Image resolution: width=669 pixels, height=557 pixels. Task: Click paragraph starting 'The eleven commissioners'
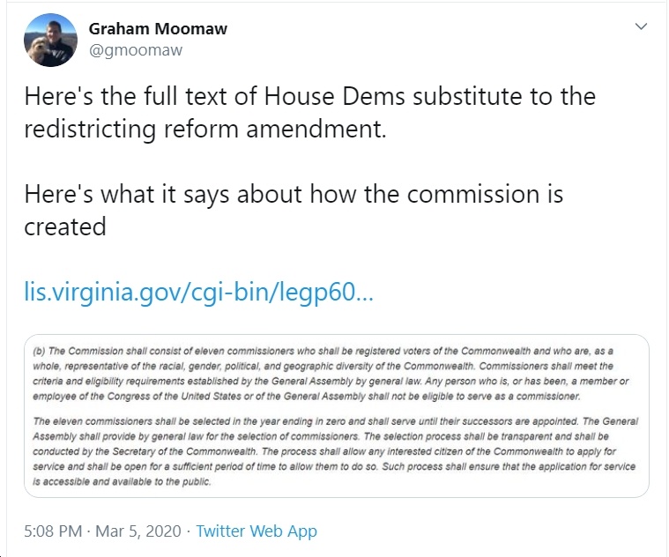(x=335, y=451)
